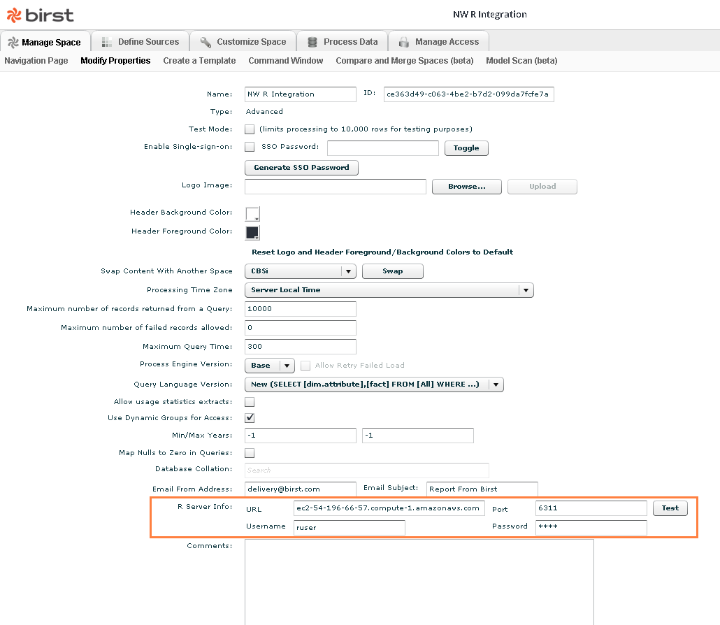Image resolution: width=720 pixels, height=625 pixels.
Task: Click the Max Years field
Action: [x=418, y=436]
